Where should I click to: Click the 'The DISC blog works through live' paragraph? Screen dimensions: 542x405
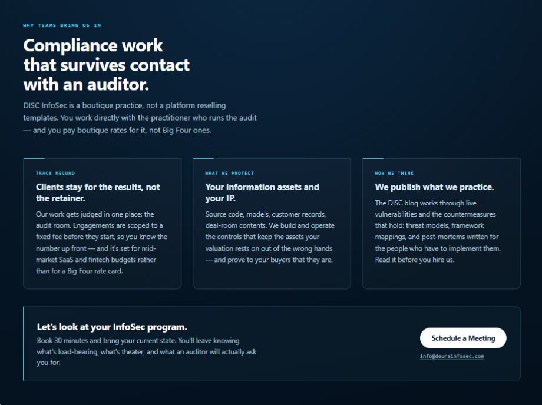pyautogui.click(x=438, y=231)
